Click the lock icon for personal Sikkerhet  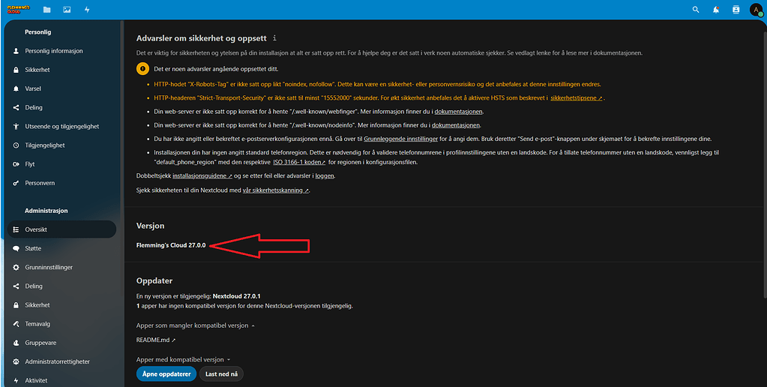(x=16, y=70)
